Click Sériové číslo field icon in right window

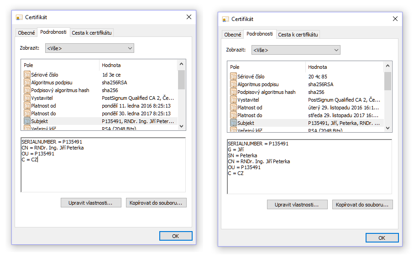click(233, 76)
